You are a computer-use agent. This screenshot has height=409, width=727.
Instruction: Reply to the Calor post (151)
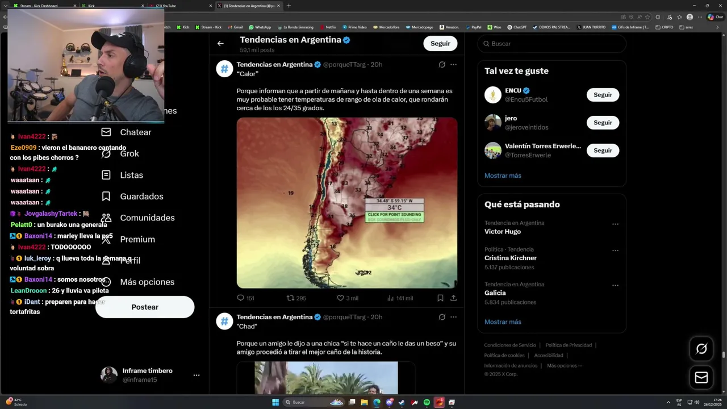click(x=245, y=298)
